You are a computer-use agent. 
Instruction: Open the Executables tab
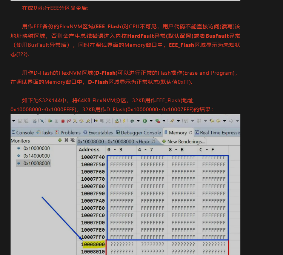coord(98,133)
